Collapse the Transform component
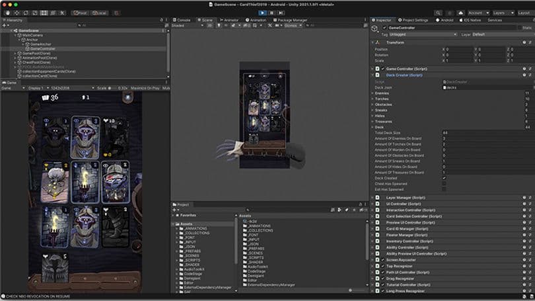The height and width of the screenshot is (301, 535). pos(373,42)
